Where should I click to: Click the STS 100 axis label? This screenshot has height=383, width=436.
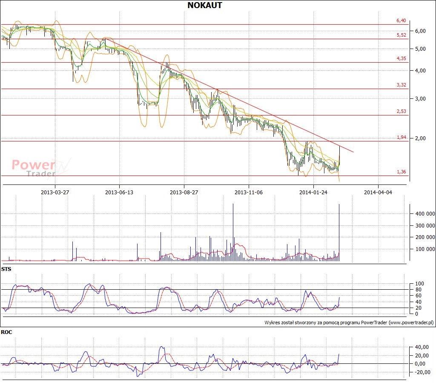tap(419, 284)
